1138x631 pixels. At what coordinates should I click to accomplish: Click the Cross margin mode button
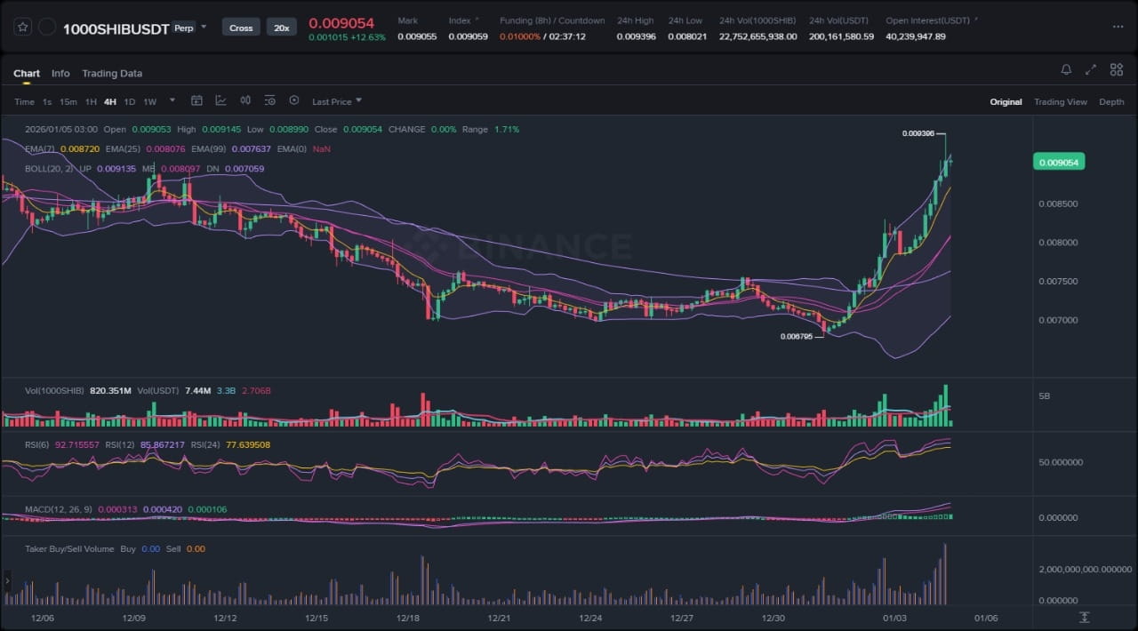(x=241, y=28)
